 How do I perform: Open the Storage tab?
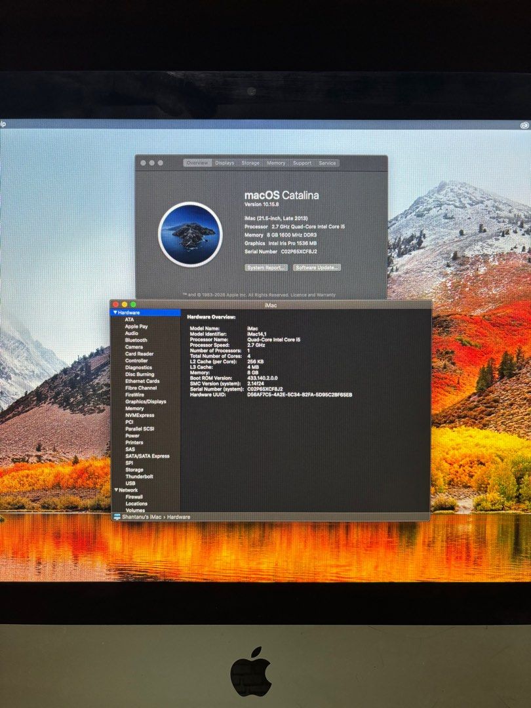250,163
